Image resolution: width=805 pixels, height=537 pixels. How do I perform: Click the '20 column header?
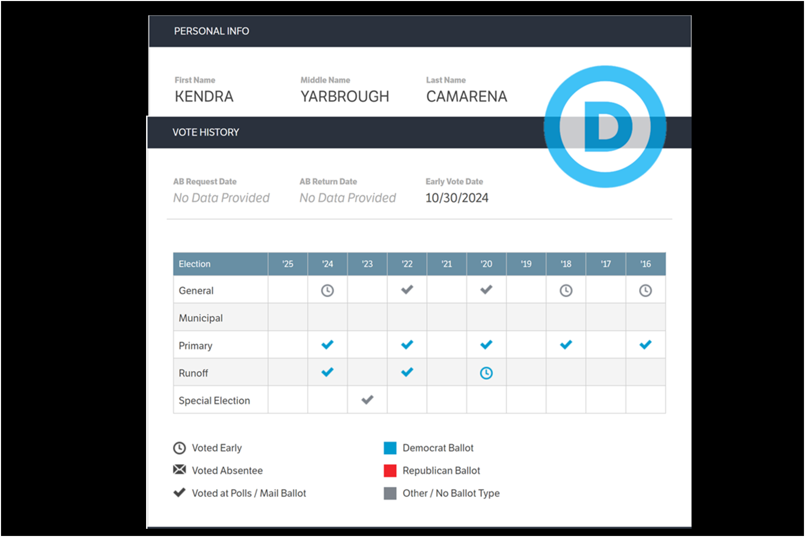click(x=486, y=264)
